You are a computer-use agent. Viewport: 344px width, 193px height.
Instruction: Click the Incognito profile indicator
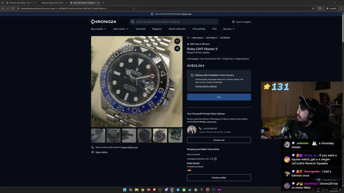click(331, 8)
